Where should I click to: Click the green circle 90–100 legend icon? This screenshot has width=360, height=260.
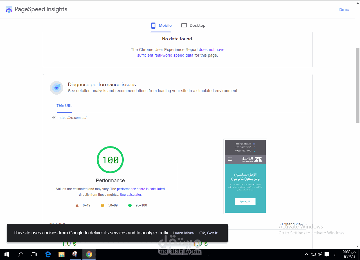coord(130,205)
